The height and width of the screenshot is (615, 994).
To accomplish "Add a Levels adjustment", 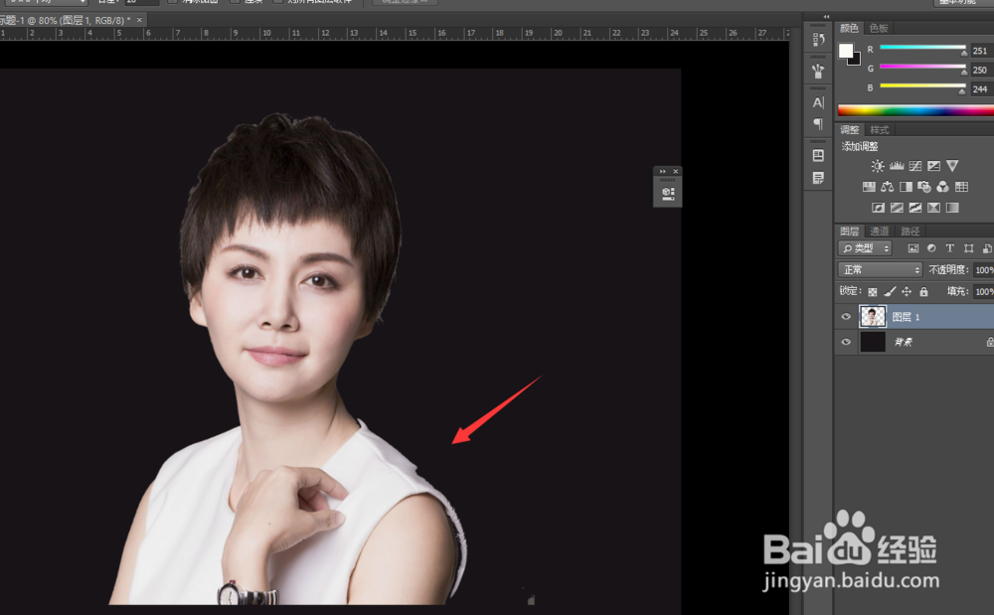I will point(897,166).
